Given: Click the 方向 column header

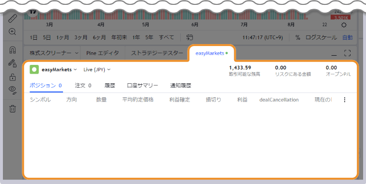Looking at the screenshot, I should pyautogui.click(x=72, y=100).
